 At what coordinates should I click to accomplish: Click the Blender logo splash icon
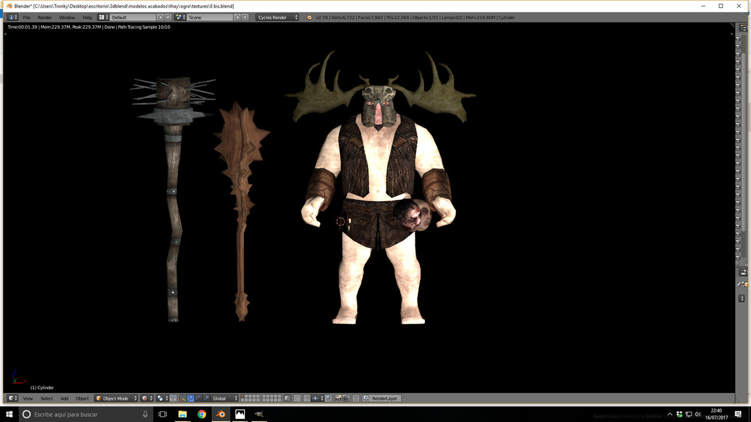[309, 18]
